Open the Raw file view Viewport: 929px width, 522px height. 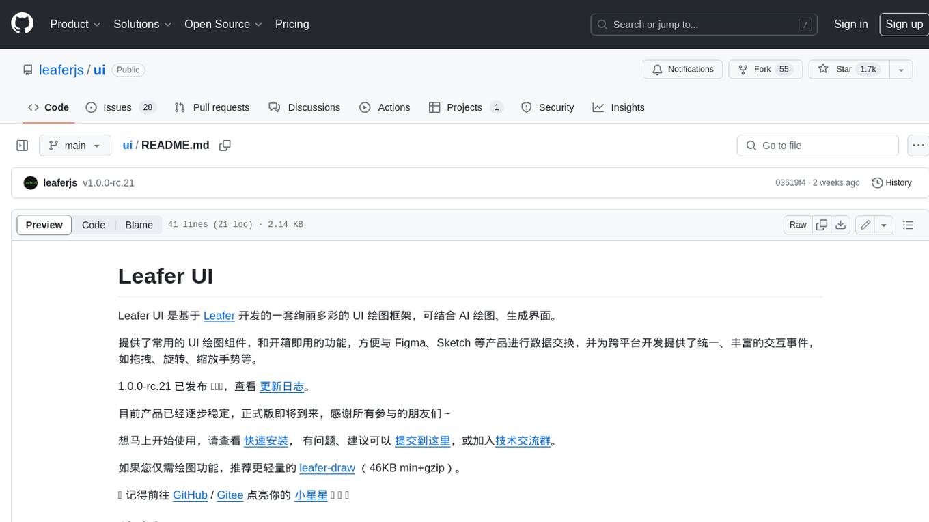pos(798,225)
